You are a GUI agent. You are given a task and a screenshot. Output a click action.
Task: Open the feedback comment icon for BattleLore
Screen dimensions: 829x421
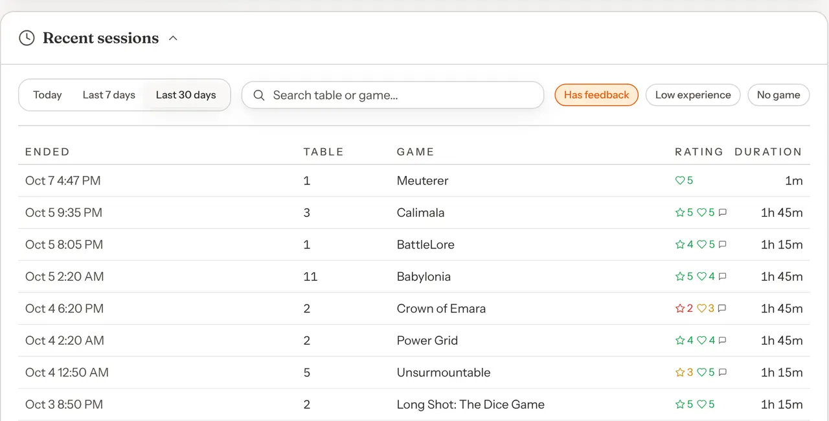tap(723, 244)
